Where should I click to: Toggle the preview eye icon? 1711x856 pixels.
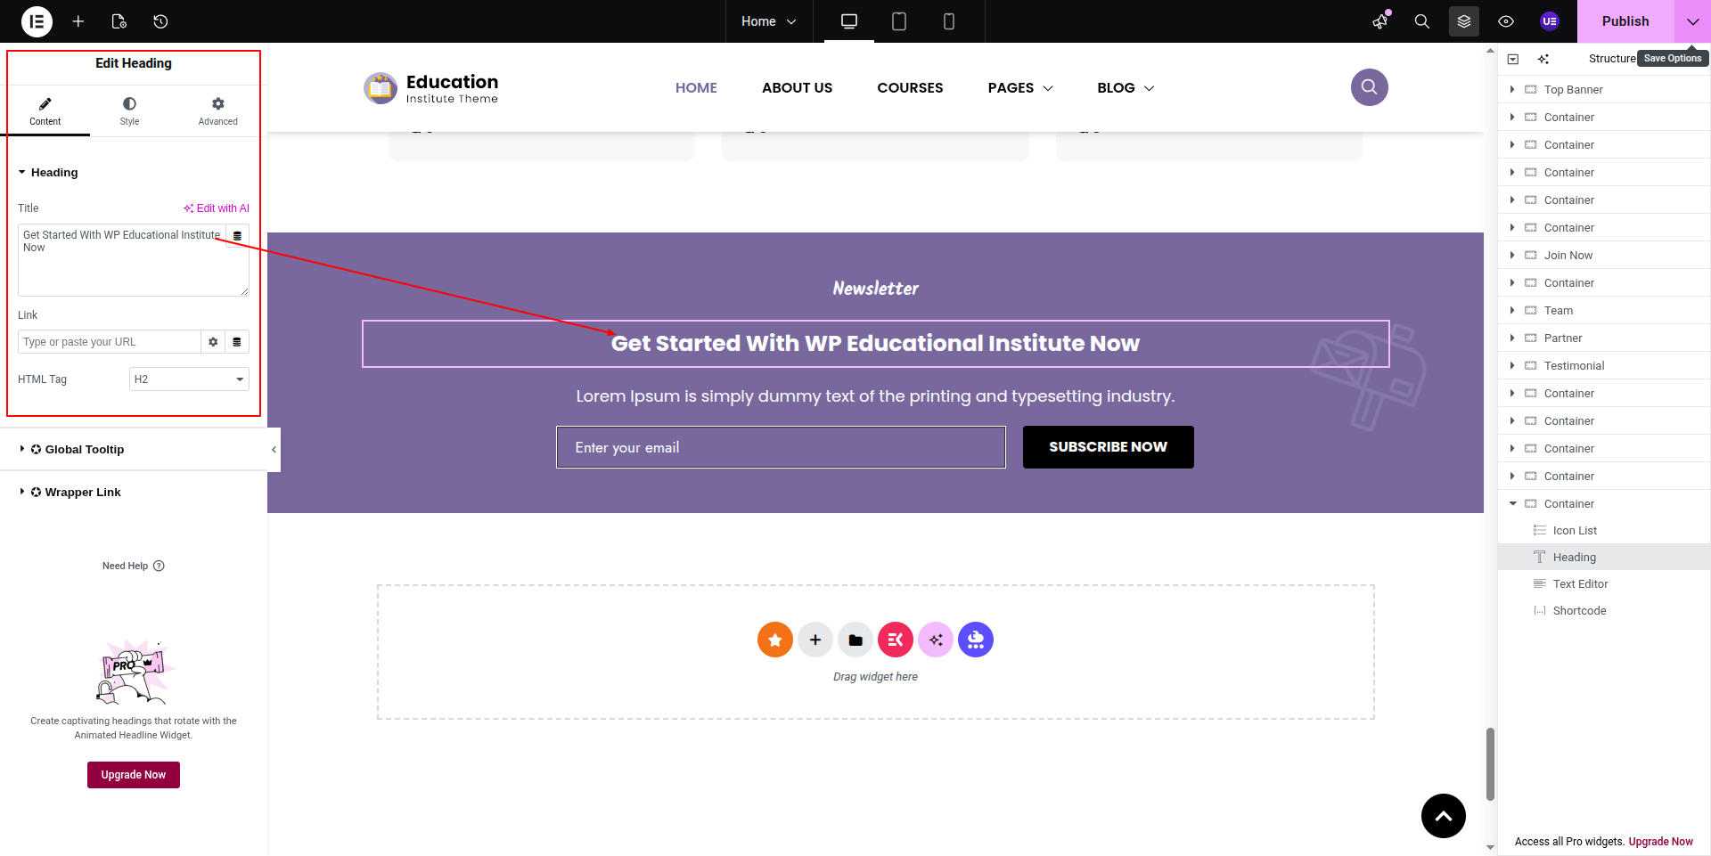click(1506, 21)
